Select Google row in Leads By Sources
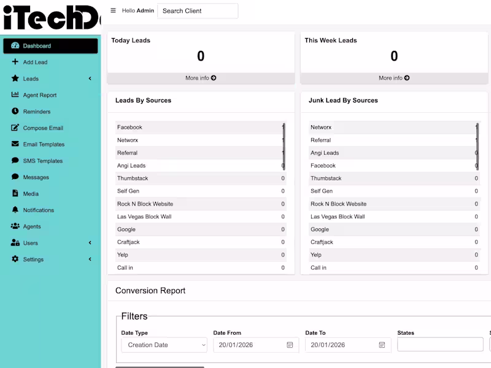The width and height of the screenshot is (491, 368). [x=201, y=229]
